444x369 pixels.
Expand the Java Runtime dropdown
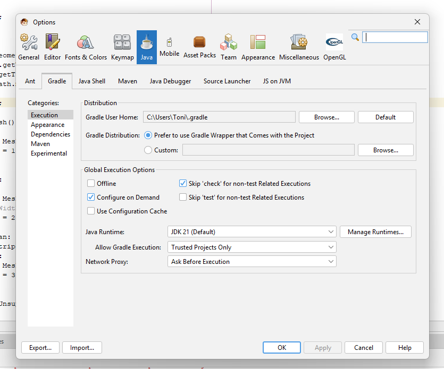point(252,232)
